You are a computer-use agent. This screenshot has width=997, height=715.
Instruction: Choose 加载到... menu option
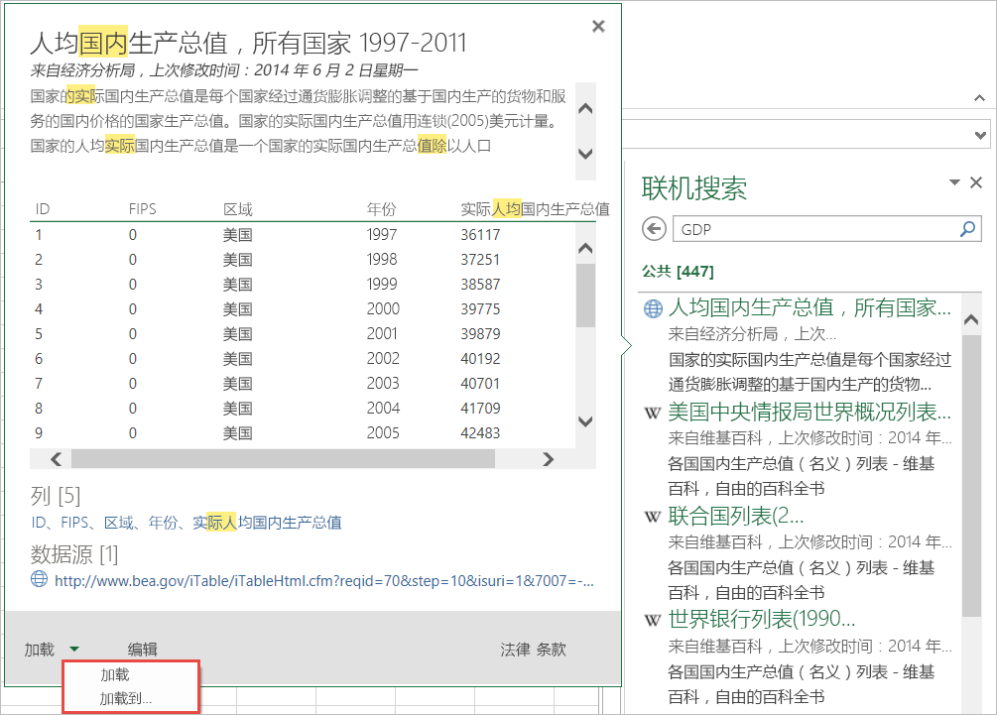pos(125,698)
